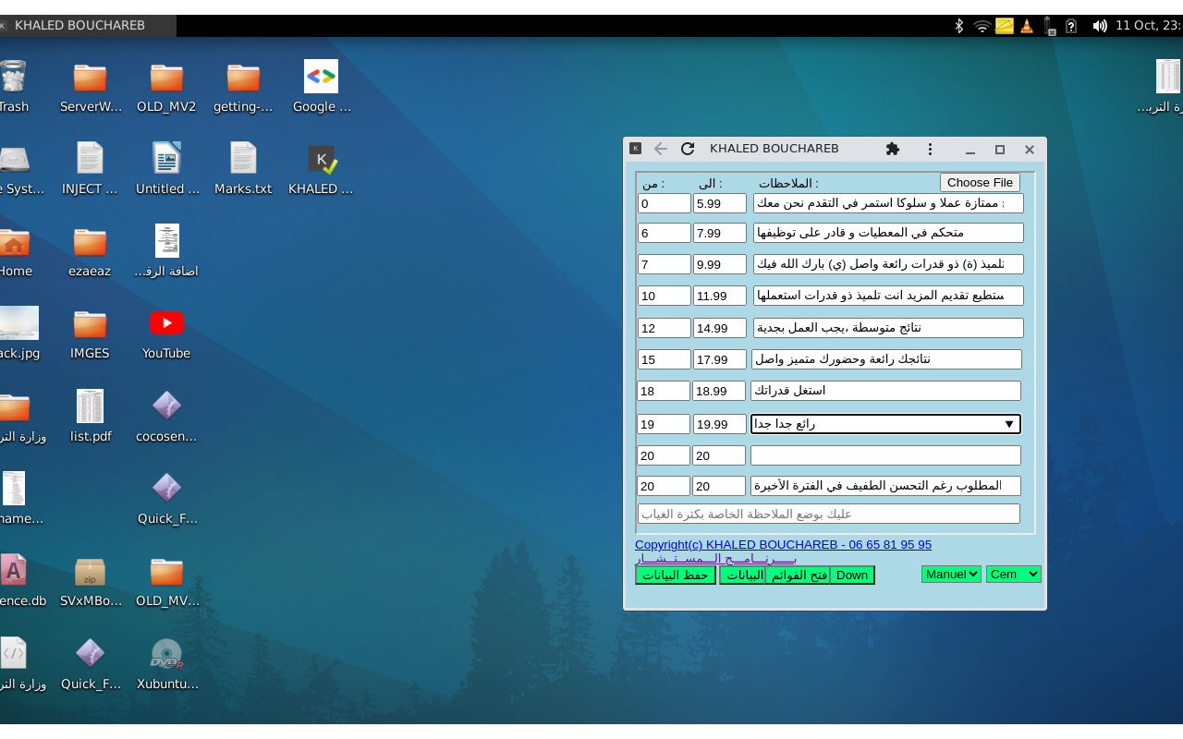Focus the remark field for range 6 to 7.99
The height and width of the screenshot is (739, 1183).
pyautogui.click(x=888, y=233)
